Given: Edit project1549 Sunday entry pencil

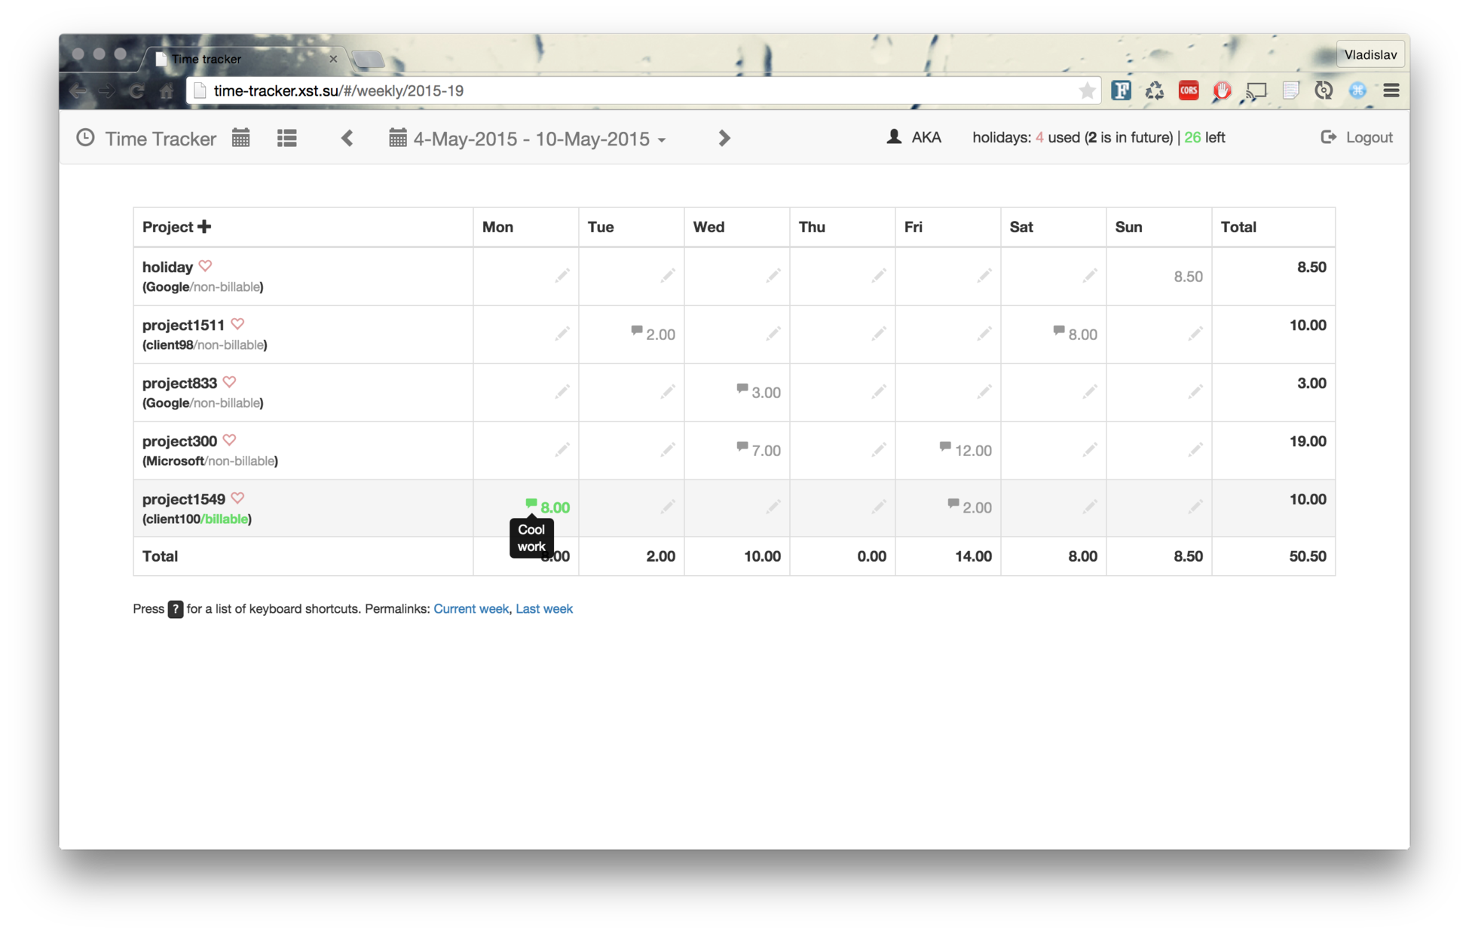Looking at the screenshot, I should (1195, 507).
